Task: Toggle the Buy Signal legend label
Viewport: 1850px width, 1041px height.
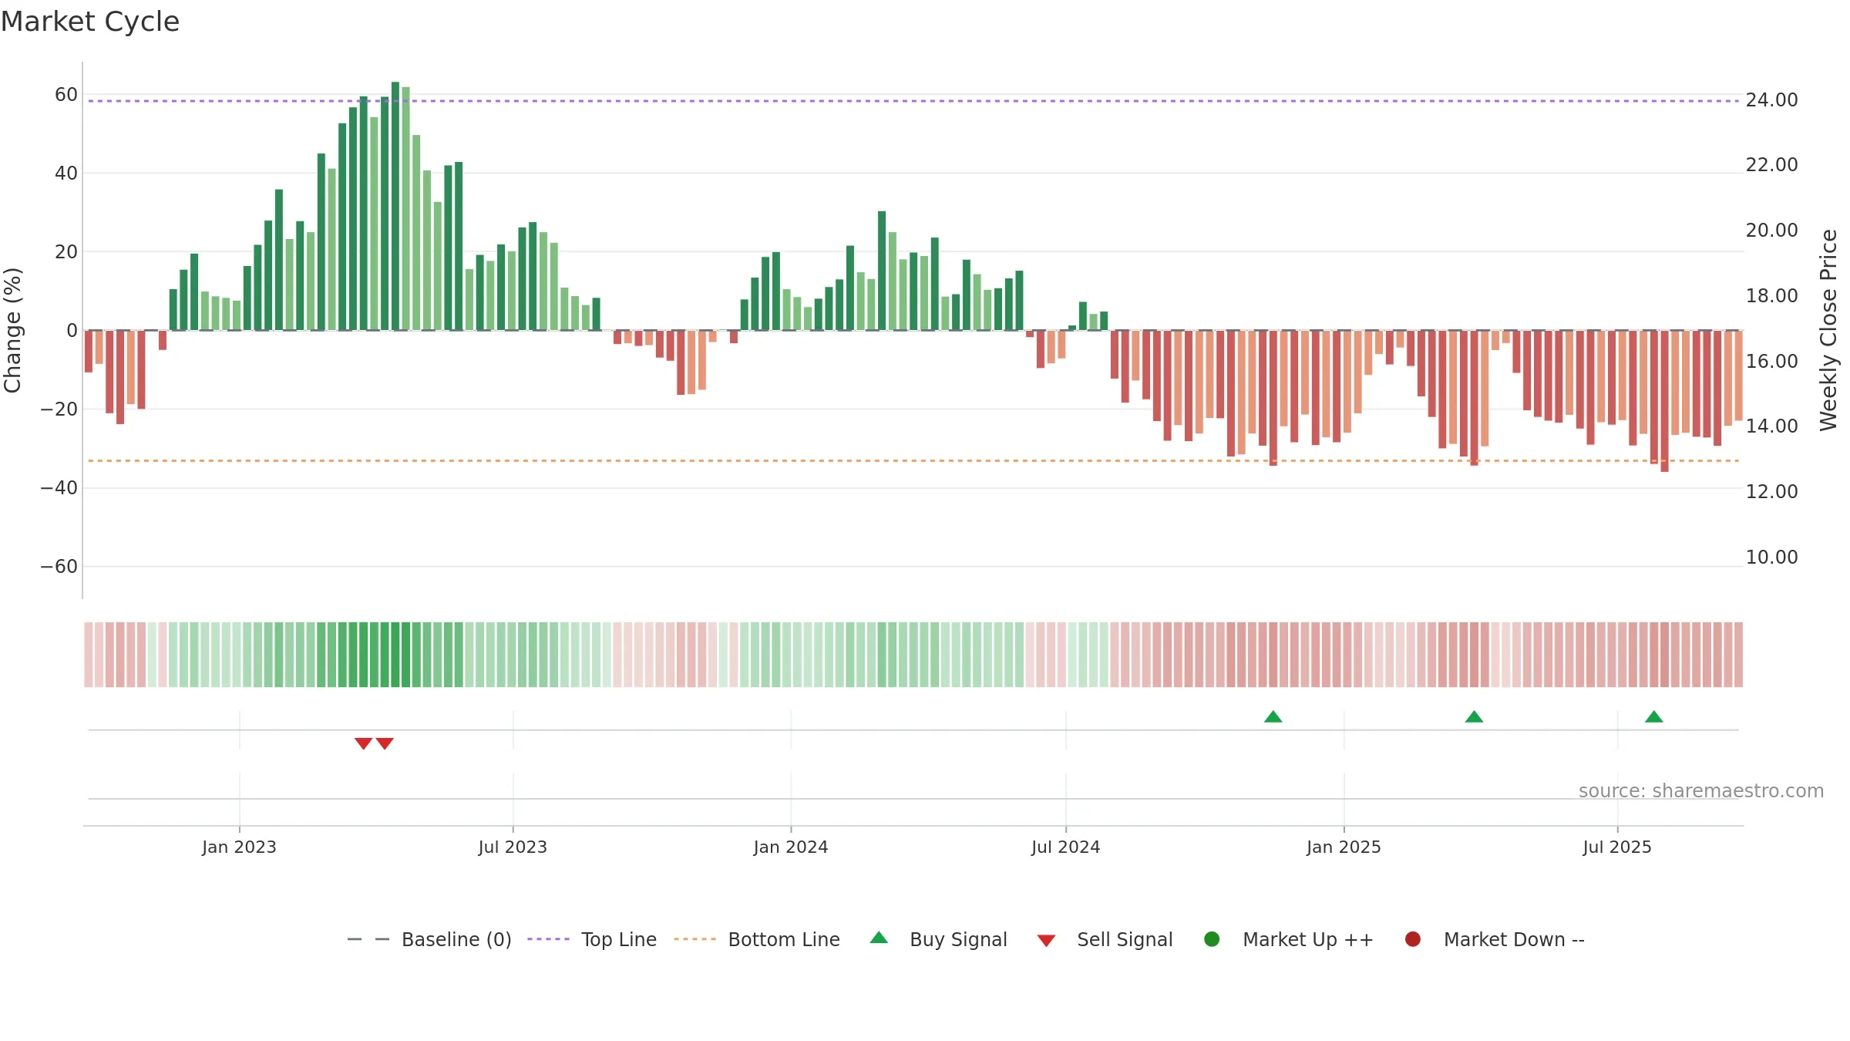Action: pyautogui.click(x=958, y=939)
